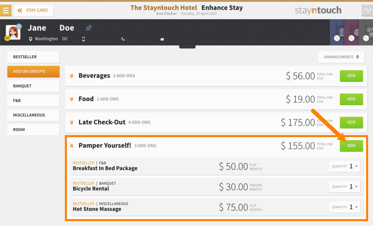Screen dimensions: 373x226
Task: Add the Pamper Yourself! group
Action: click(352, 146)
